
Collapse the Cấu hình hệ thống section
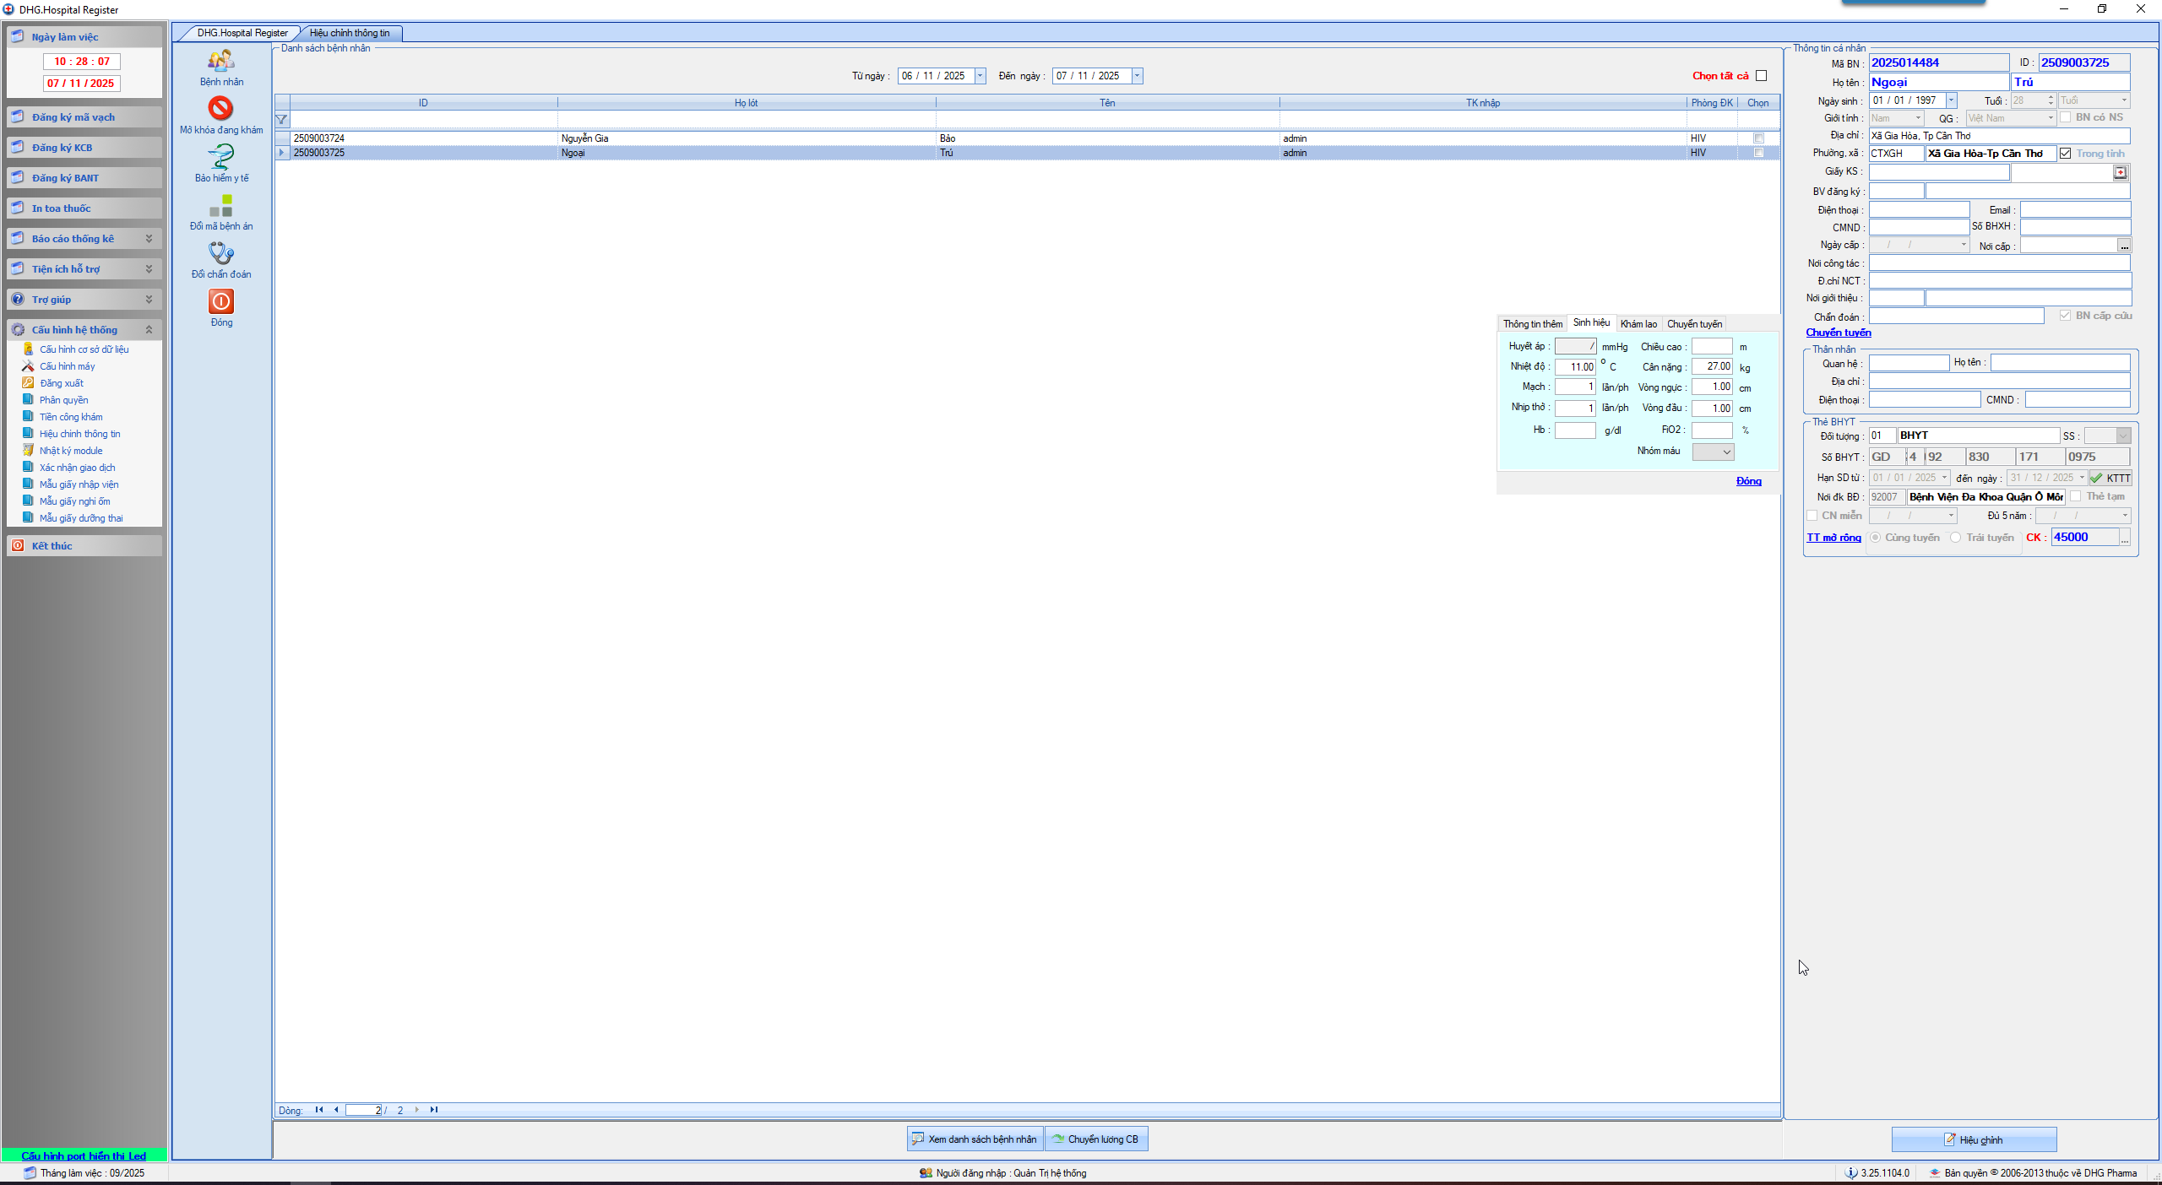click(149, 330)
